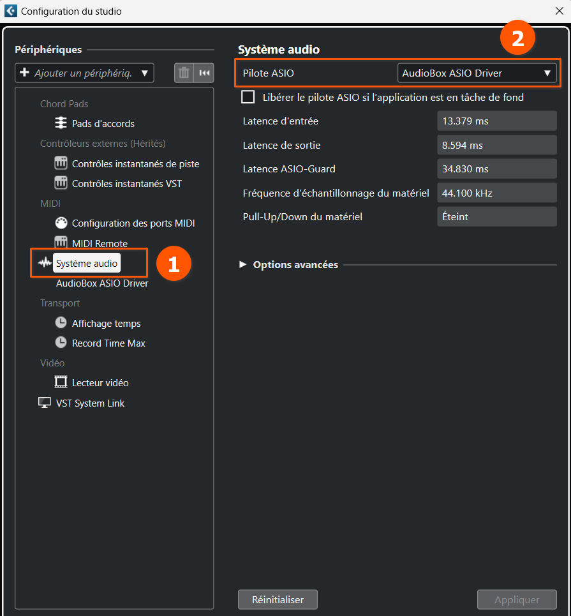
Task: Click the Latence d'entrée value field
Action: coord(496,121)
